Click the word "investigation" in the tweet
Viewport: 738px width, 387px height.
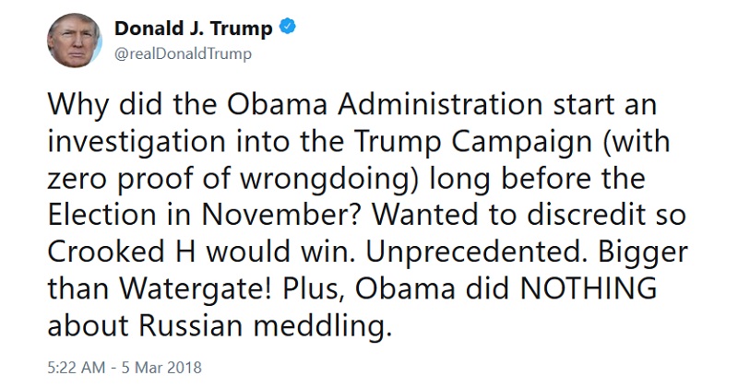pos(137,142)
